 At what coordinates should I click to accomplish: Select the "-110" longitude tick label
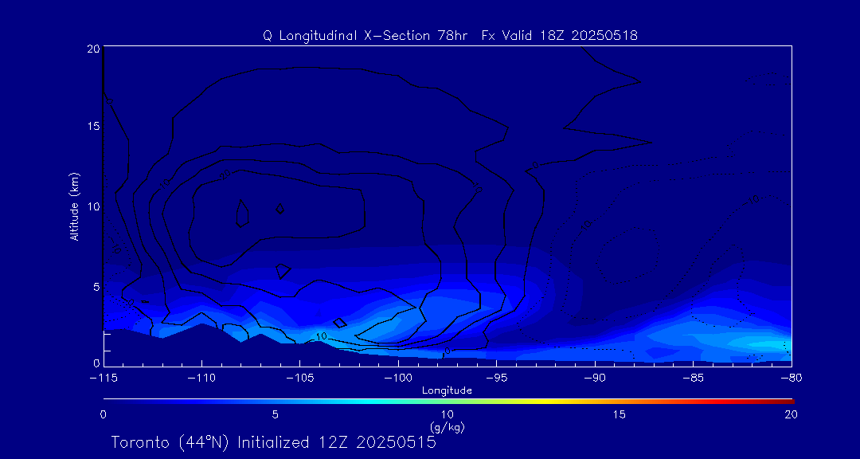click(201, 379)
